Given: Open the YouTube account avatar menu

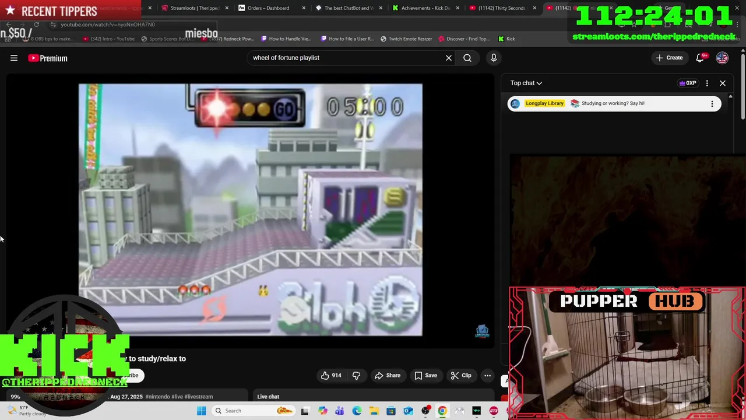Looking at the screenshot, I should coord(722,58).
